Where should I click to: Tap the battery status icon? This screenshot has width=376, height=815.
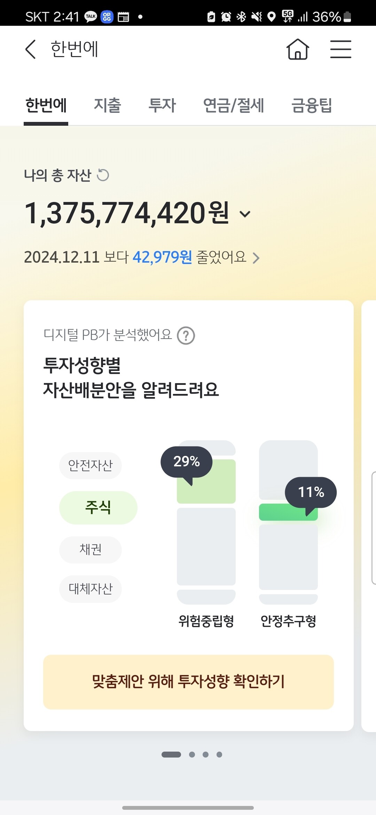point(347,17)
